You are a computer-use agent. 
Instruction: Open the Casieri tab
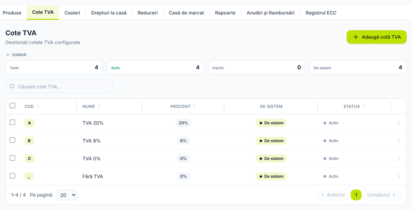pos(72,13)
